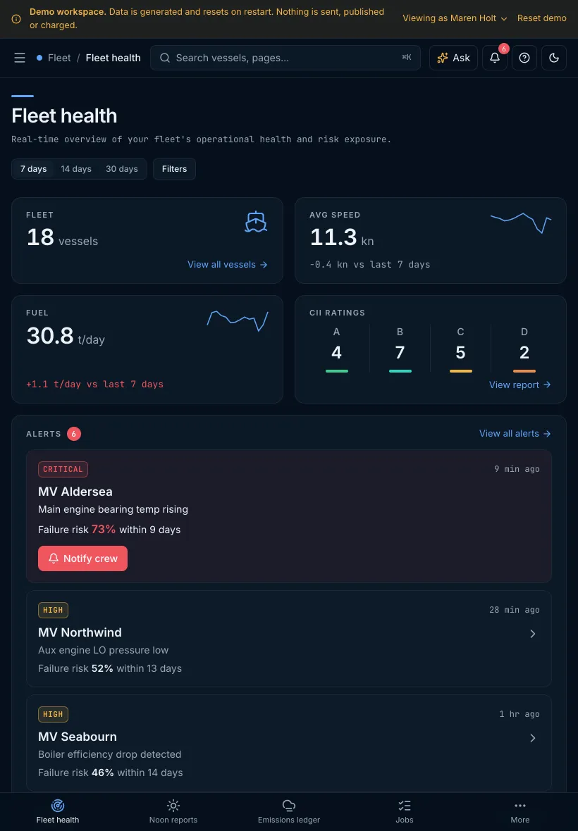
Task: Click the ship icon in Fleet card
Action: (256, 222)
